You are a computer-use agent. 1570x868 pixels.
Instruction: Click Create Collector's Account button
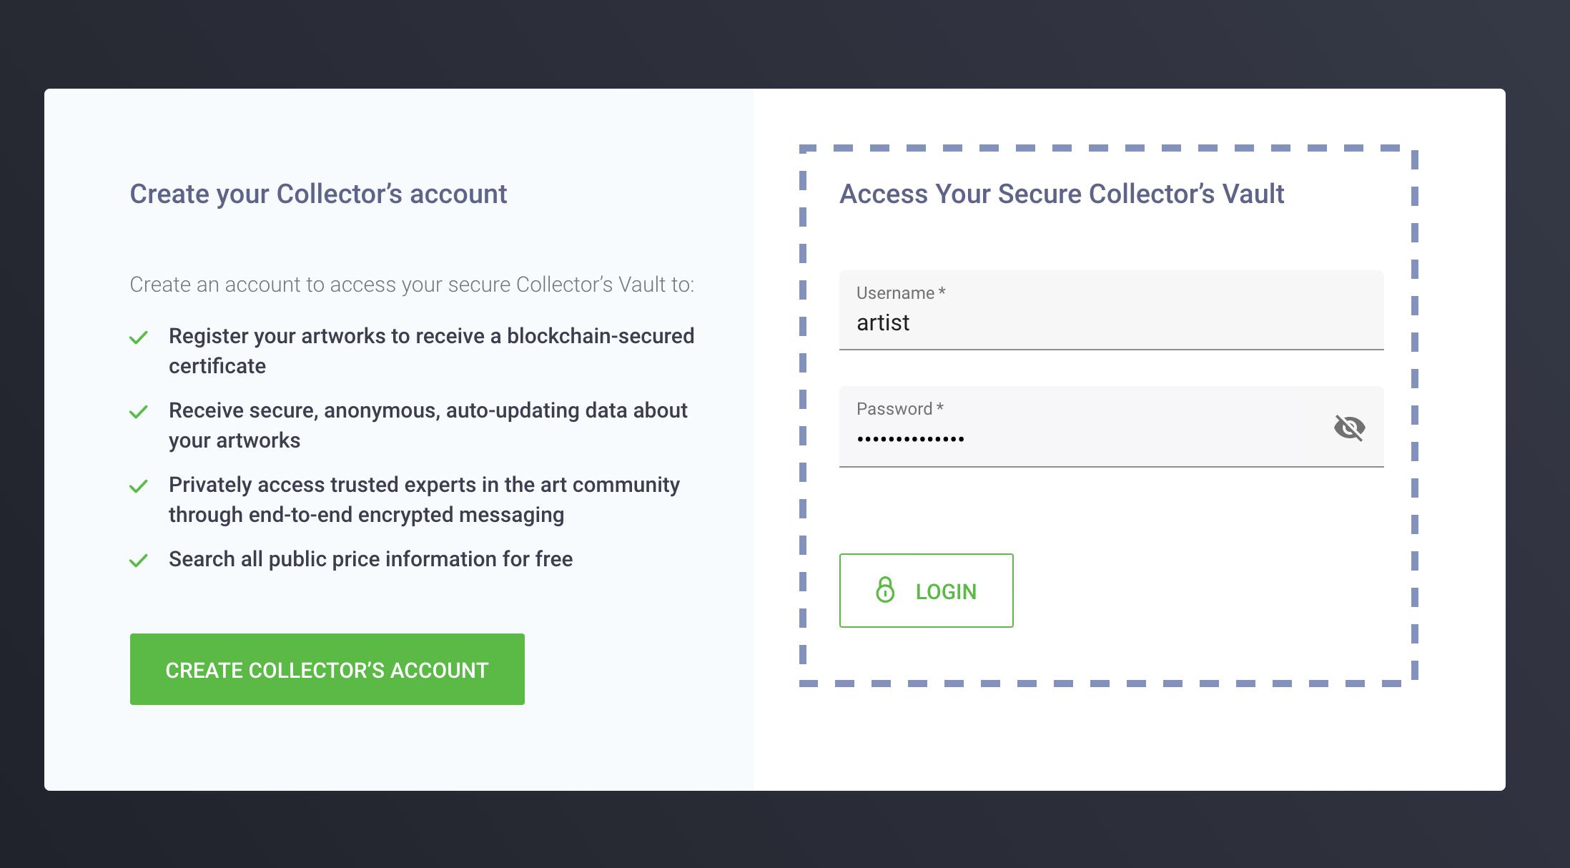327,669
